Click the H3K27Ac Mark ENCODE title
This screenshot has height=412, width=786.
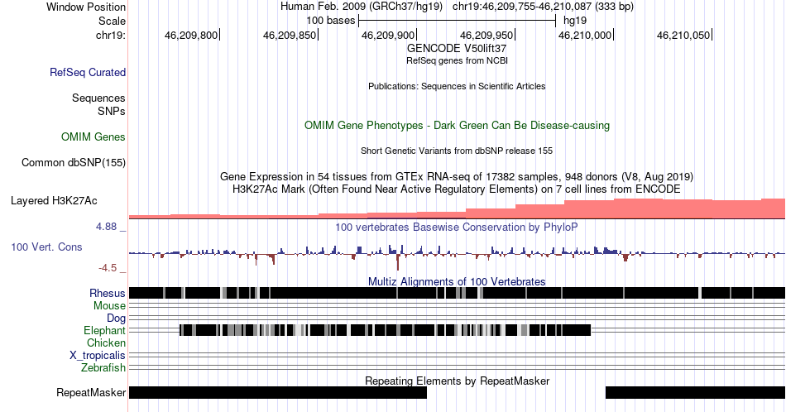pyautogui.click(x=457, y=189)
